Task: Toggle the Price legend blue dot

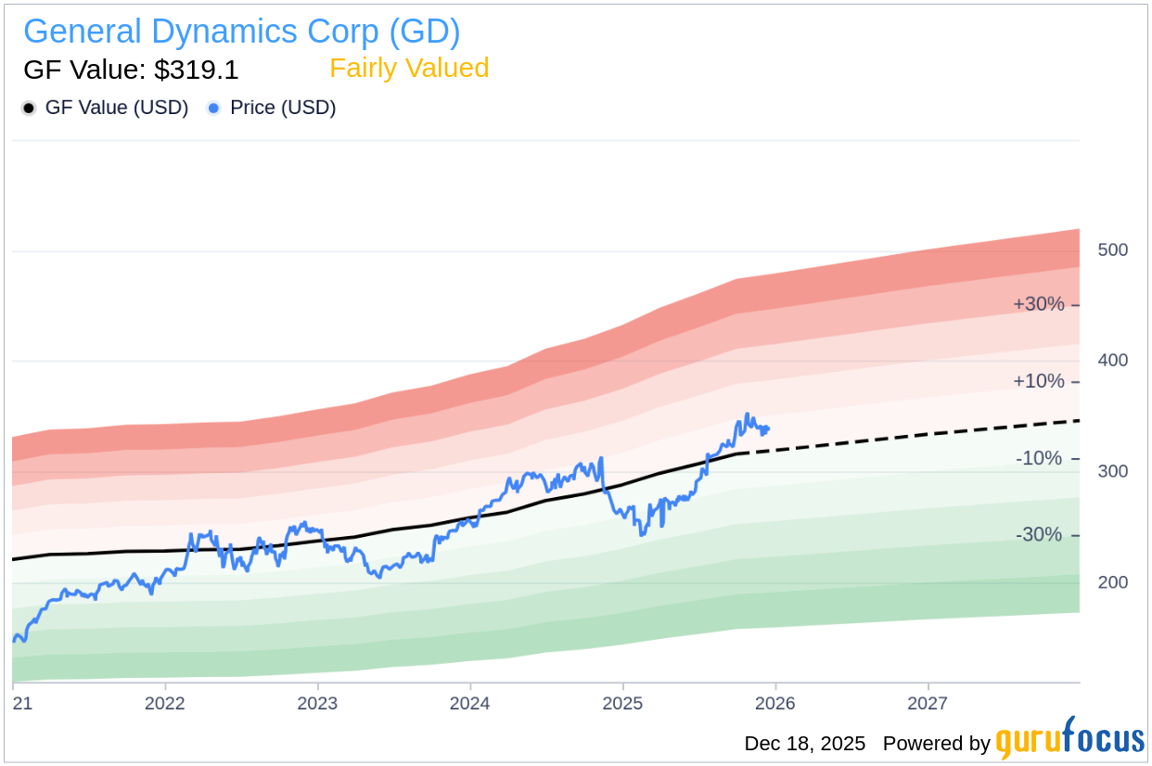Action: (213, 109)
